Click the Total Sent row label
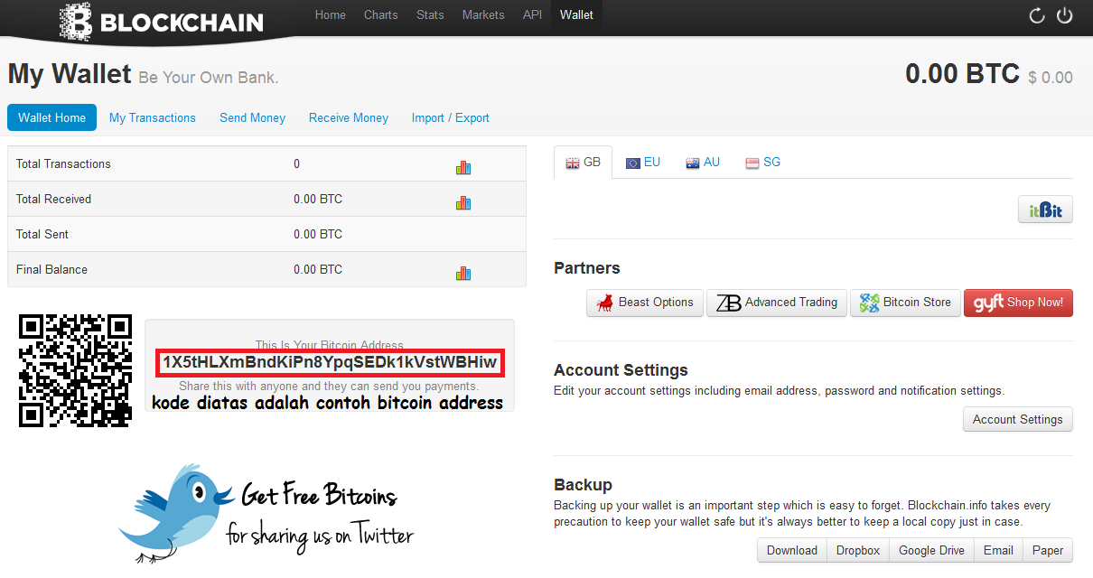The height and width of the screenshot is (578, 1093). (42, 234)
